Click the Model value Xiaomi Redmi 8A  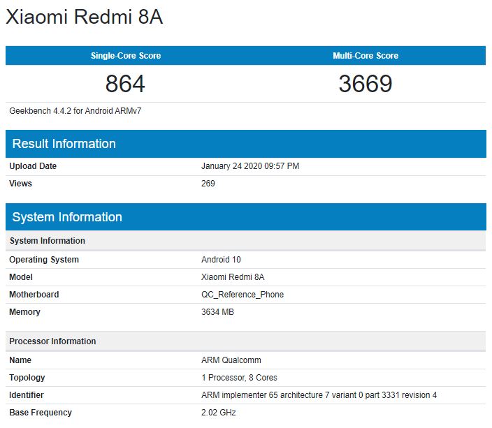(233, 277)
